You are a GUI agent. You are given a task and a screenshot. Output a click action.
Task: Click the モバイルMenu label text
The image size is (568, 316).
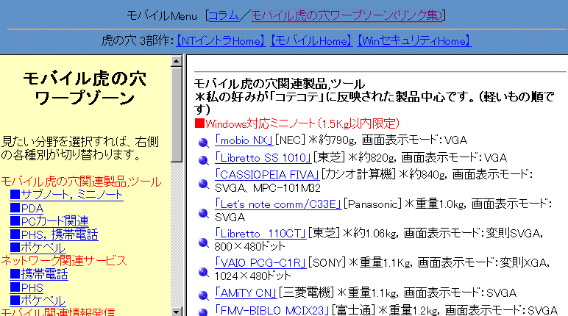[162, 15]
